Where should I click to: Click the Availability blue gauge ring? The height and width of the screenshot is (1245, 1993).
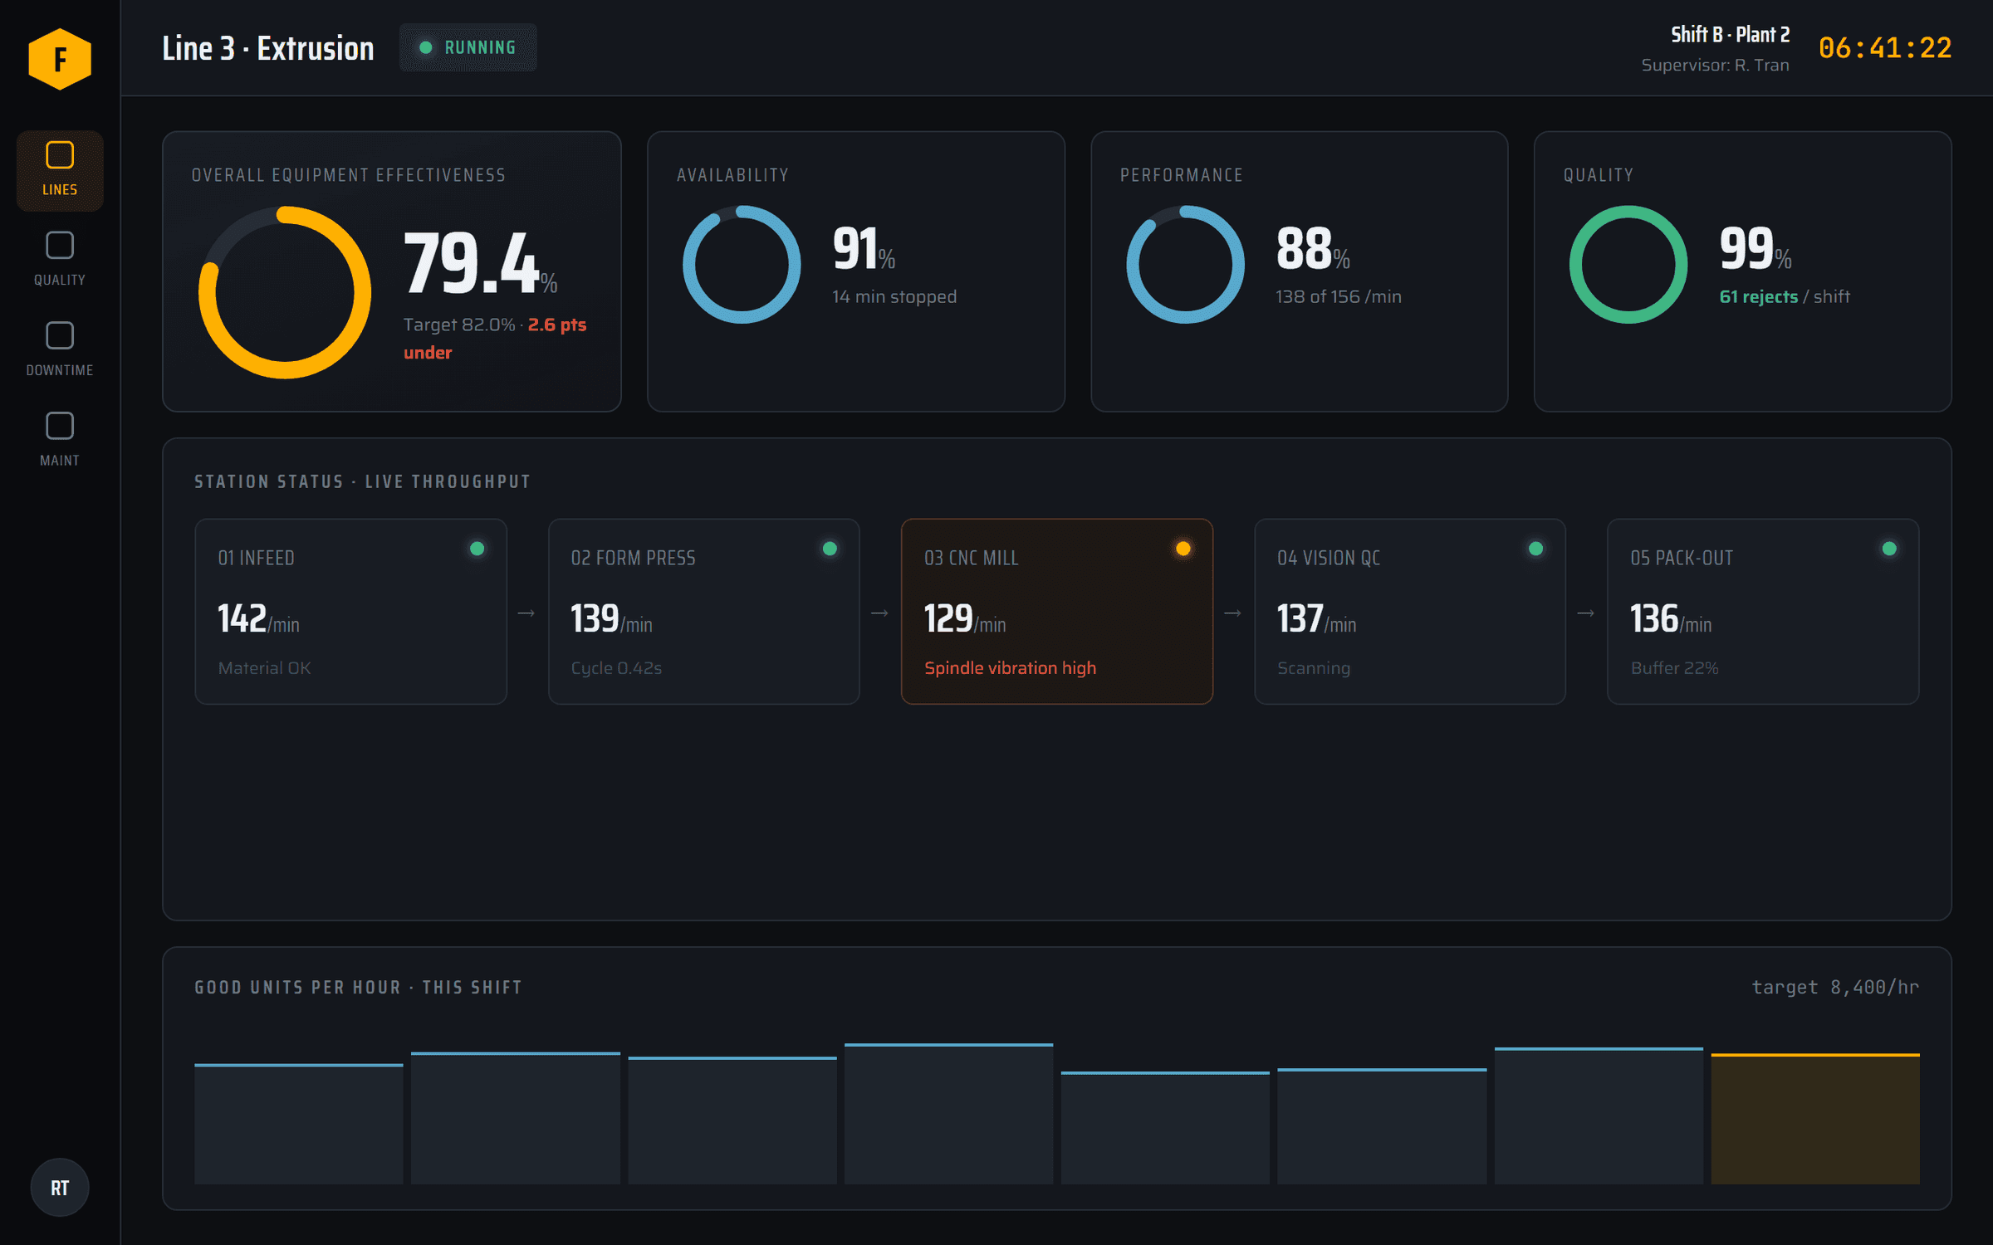(742, 264)
